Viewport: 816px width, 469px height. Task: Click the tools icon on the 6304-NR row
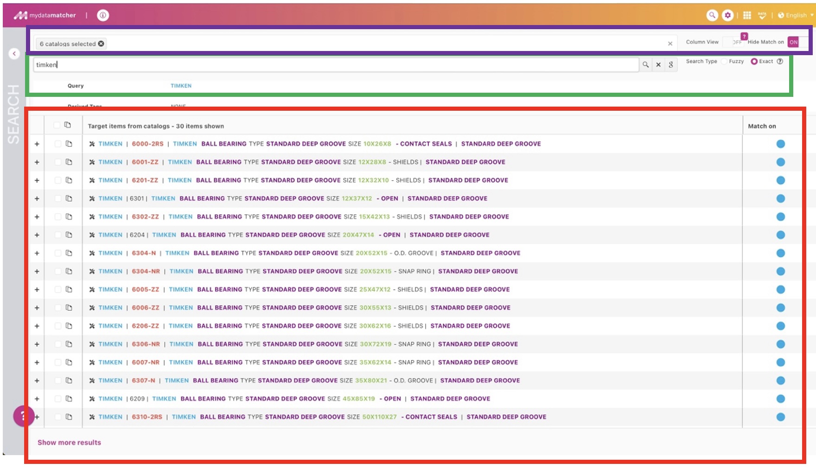coord(92,271)
